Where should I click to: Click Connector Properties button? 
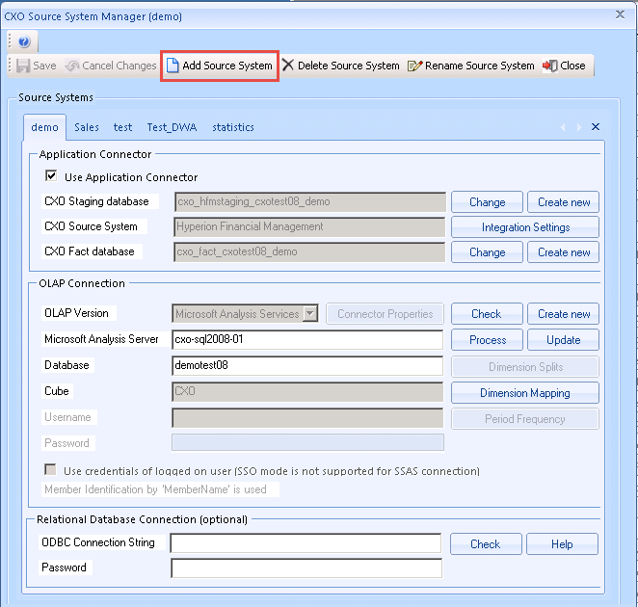click(385, 314)
